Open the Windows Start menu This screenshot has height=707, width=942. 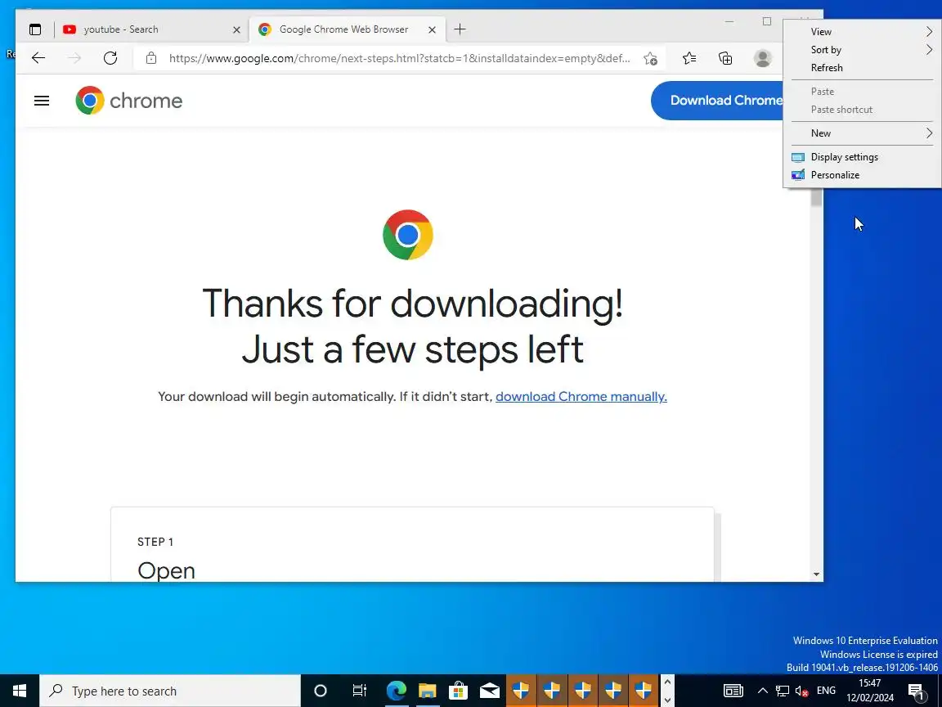pos(20,691)
